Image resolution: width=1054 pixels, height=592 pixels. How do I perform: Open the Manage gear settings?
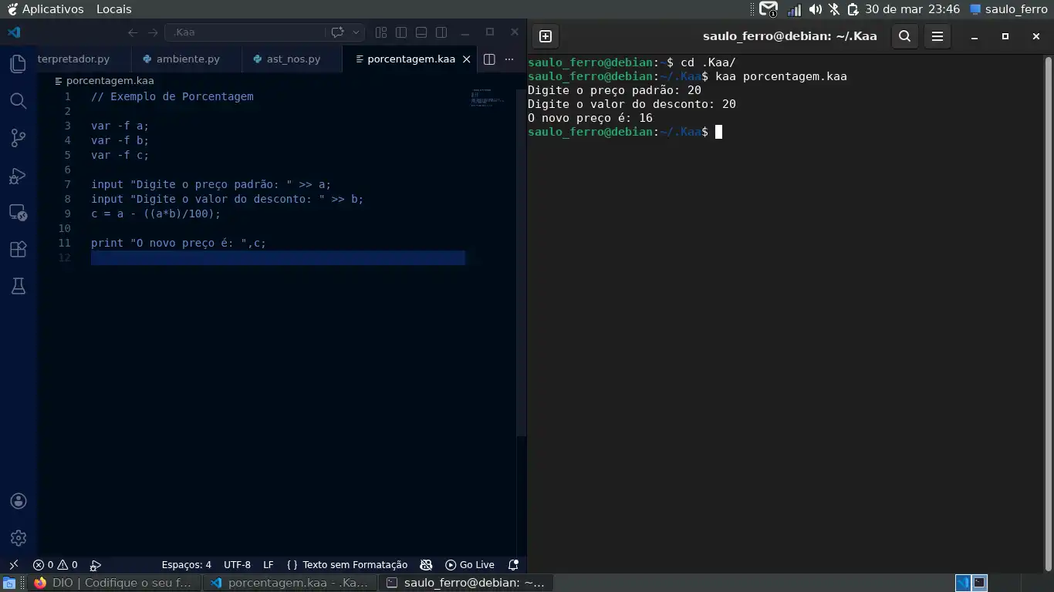[x=19, y=538]
